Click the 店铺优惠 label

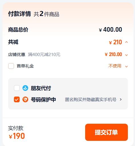point(17,55)
